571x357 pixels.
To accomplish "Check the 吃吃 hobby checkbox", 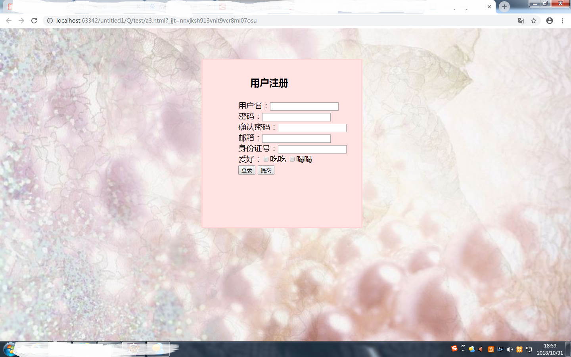I will coord(266,159).
